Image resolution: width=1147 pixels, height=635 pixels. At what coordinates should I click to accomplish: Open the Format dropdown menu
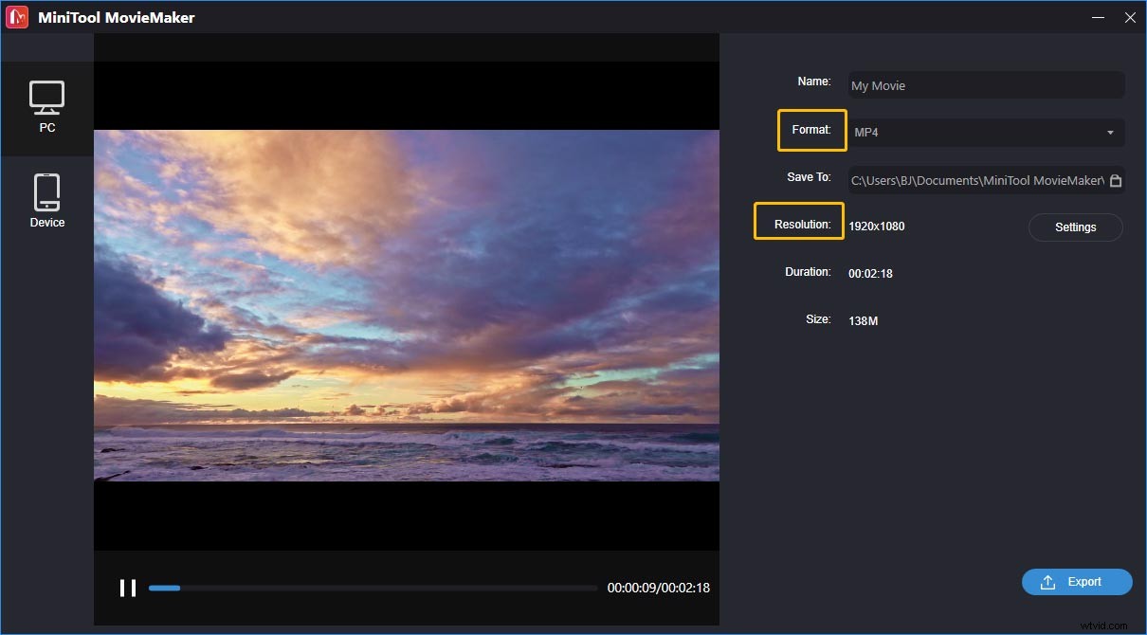coord(986,133)
